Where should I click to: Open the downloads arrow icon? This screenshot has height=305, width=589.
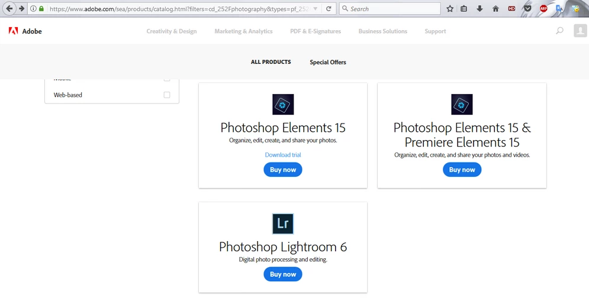click(x=479, y=9)
